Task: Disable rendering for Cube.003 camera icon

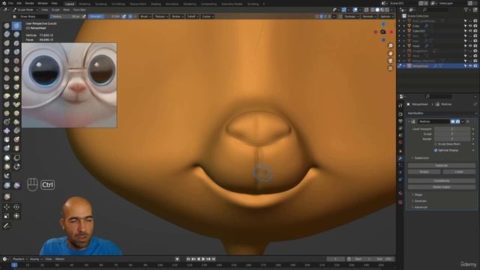Action: tap(475, 31)
